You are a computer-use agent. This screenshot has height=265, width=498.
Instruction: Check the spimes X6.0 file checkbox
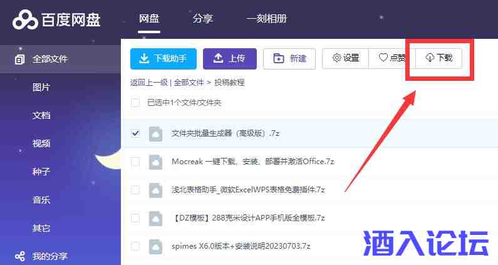pyautogui.click(x=135, y=246)
